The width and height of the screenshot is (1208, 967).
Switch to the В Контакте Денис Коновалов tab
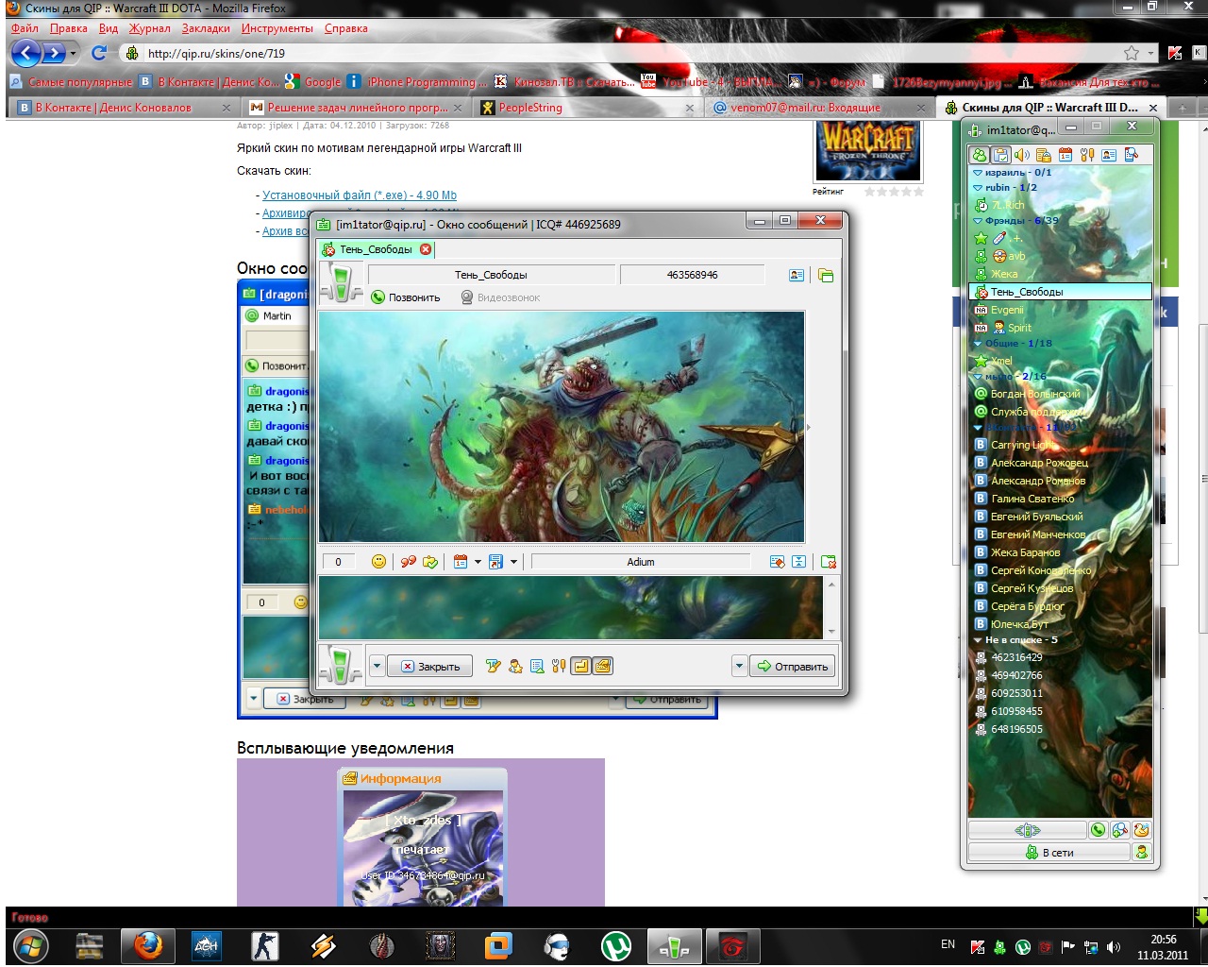[x=124, y=108]
